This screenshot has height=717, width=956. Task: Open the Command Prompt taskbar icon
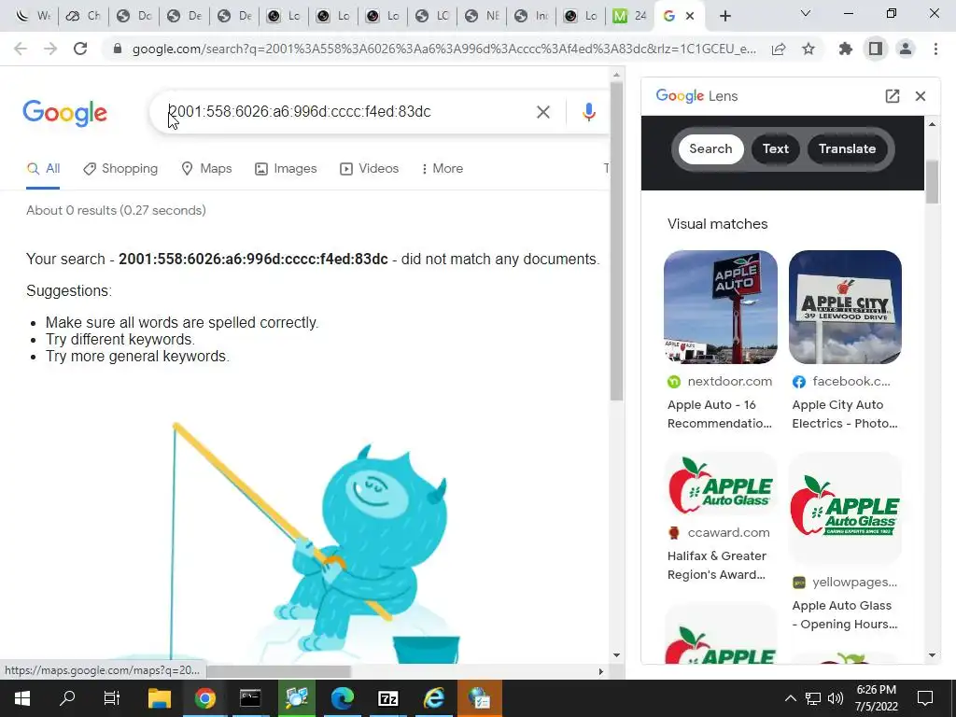point(250,698)
